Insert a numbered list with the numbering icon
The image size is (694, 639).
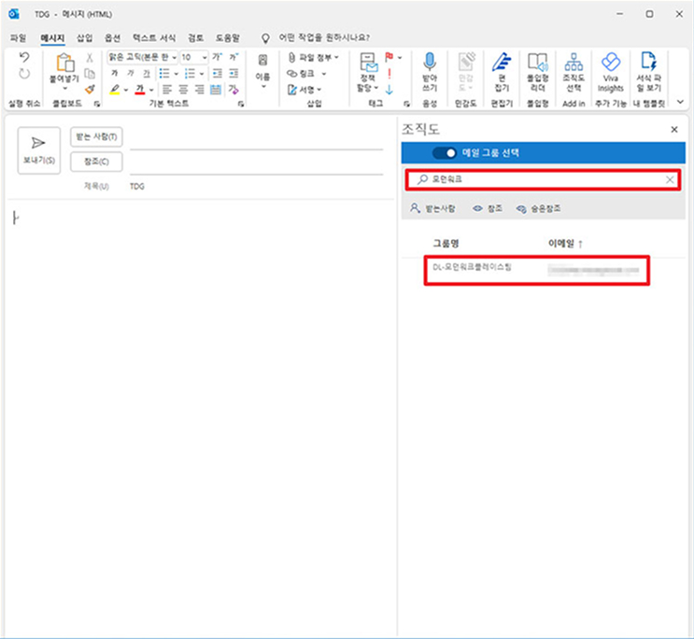[190, 73]
